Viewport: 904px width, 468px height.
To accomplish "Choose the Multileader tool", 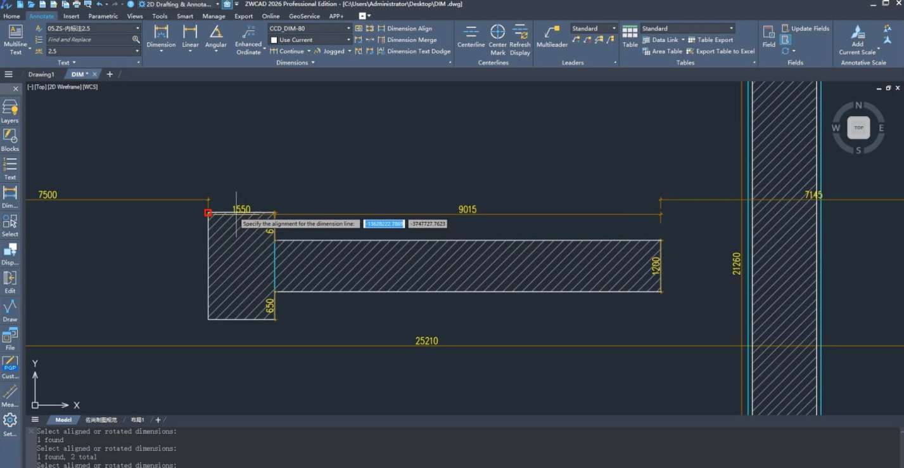I will pyautogui.click(x=552, y=36).
